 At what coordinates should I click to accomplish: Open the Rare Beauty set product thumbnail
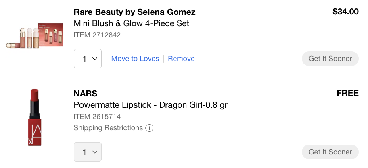coord(35,36)
